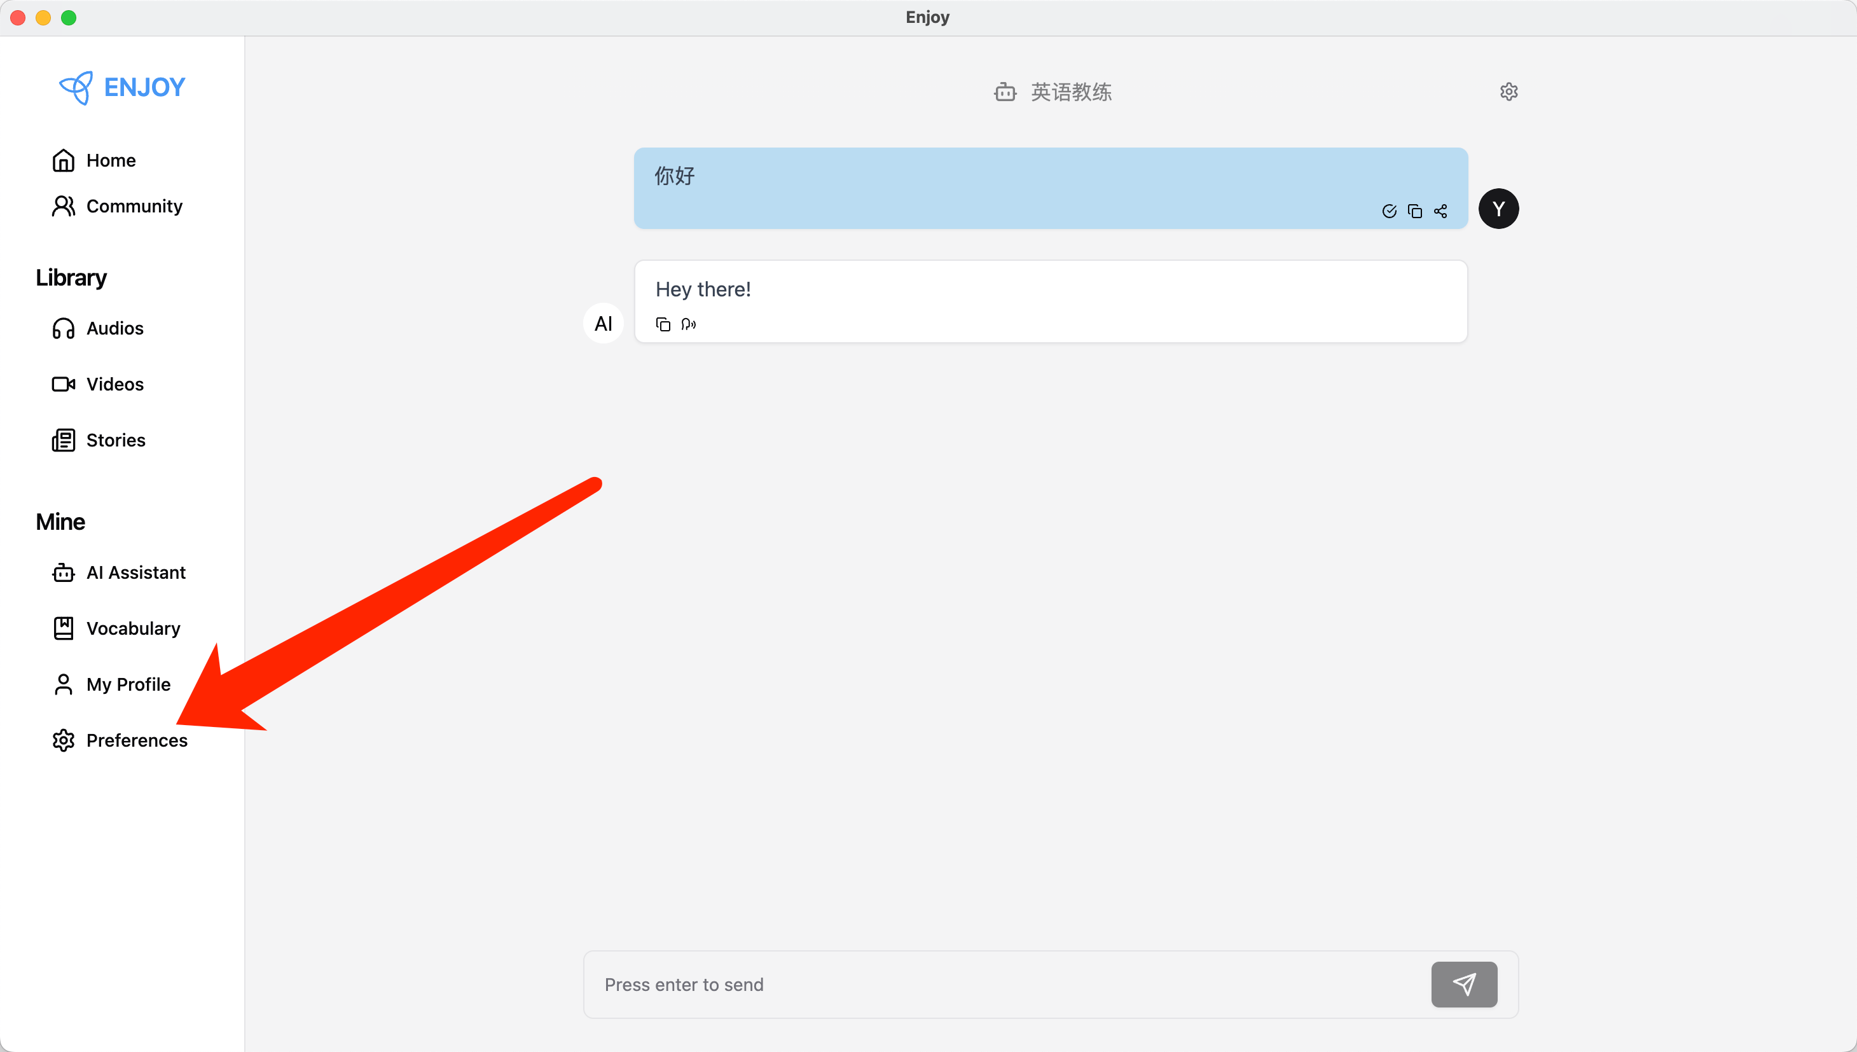Open the Audios library
Viewport: 1857px width, 1052px height.
[114, 328]
